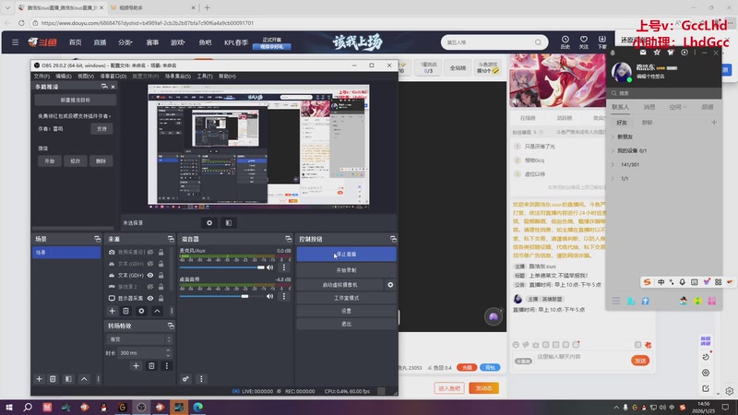This screenshot has width=738, height=415.
Task: Open OBS 工具(T) menu
Action: tap(205, 77)
